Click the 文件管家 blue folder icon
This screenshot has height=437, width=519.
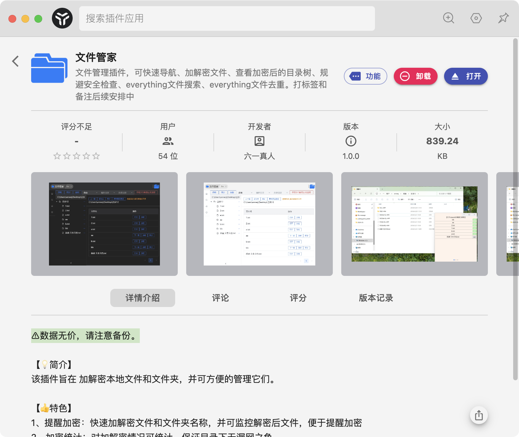pyautogui.click(x=49, y=68)
